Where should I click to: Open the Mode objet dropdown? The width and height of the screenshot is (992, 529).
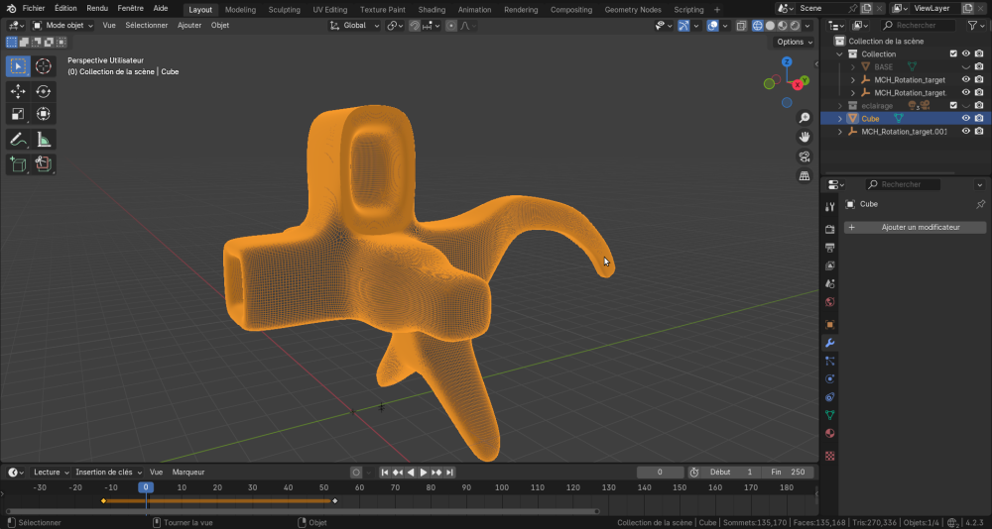coord(62,26)
